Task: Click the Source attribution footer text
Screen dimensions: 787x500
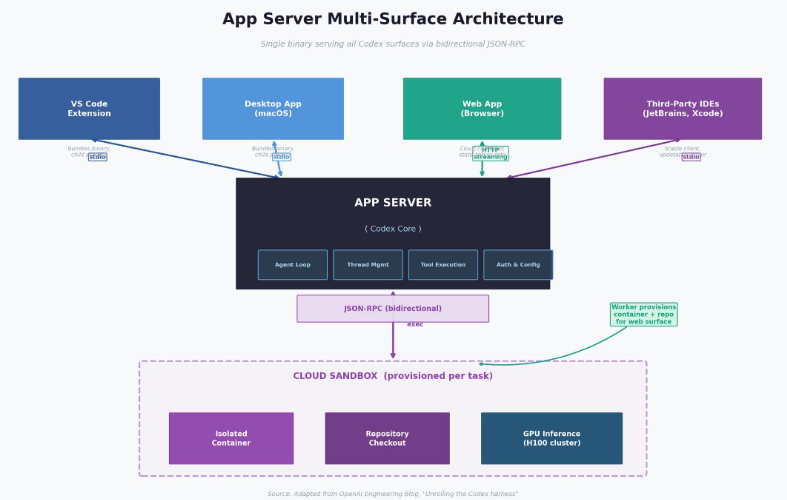Action: coord(393,494)
